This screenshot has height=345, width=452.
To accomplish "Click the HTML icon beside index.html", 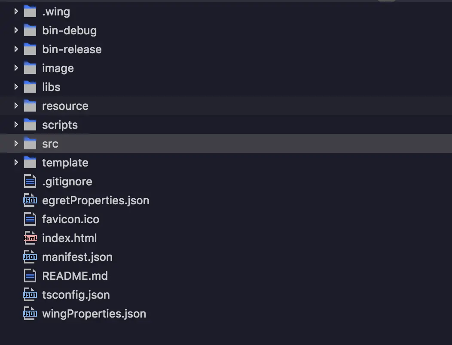I will (x=30, y=238).
